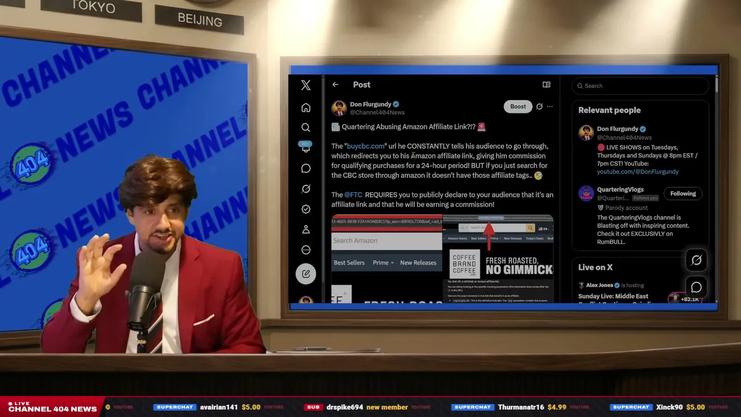Open reader view icon in Post header
The width and height of the screenshot is (741, 417).
point(546,85)
